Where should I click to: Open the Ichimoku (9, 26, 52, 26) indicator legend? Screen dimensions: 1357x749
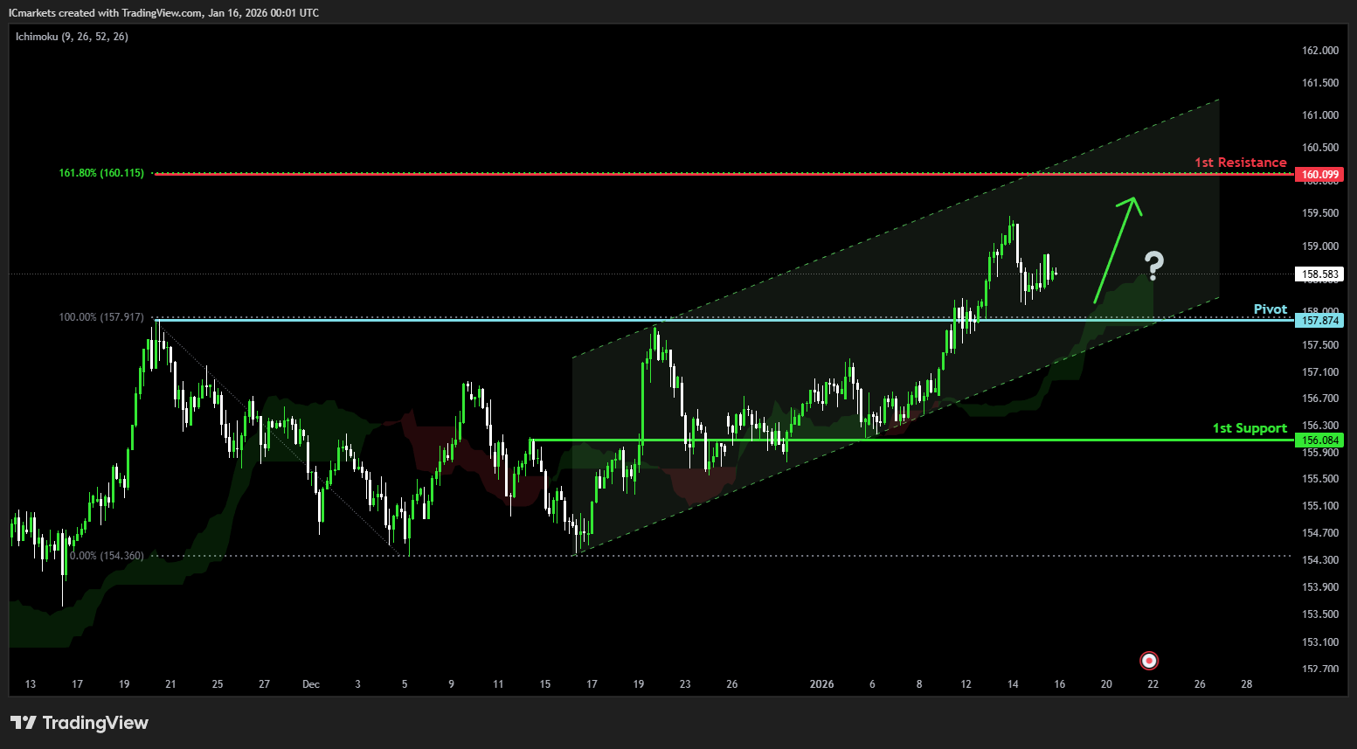[x=72, y=37]
